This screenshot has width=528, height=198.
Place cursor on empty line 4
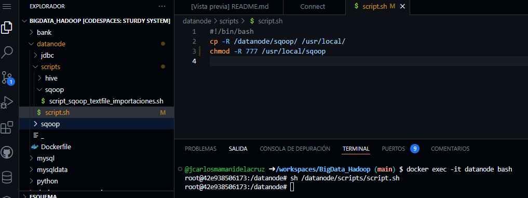[369, 61]
